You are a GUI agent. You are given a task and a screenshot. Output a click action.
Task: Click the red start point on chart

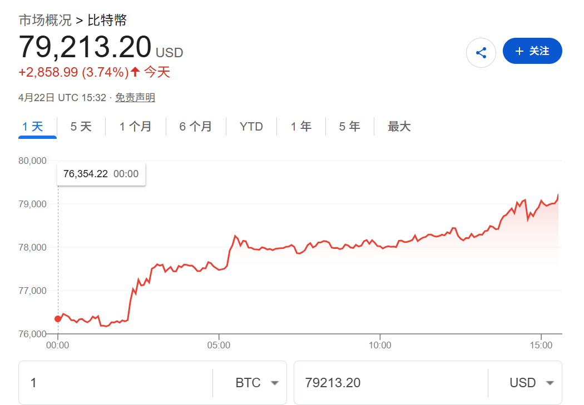58,319
